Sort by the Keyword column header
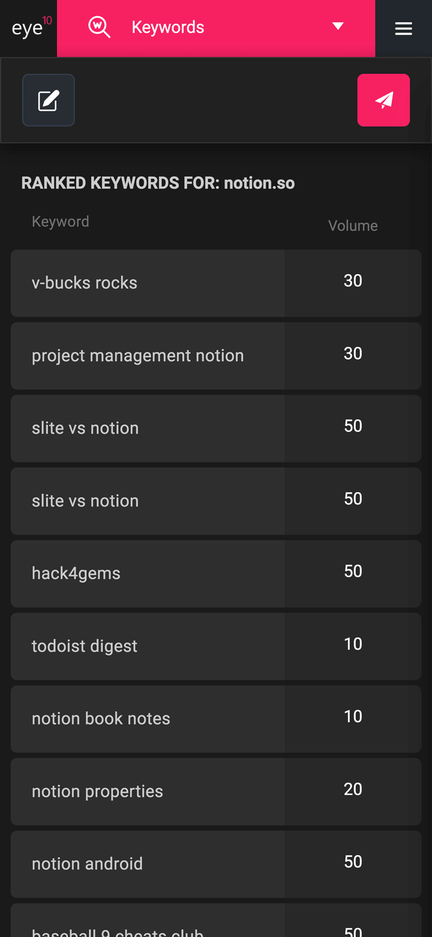This screenshot has height=937, width=432. point(61,222)
